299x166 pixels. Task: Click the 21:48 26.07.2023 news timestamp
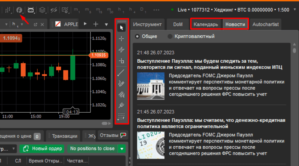click(x=155, y=53)
